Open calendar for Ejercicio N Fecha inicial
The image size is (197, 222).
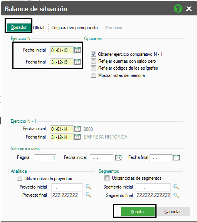77,50
